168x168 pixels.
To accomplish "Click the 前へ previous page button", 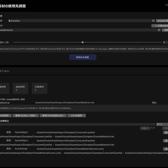I will click(145, 128).
